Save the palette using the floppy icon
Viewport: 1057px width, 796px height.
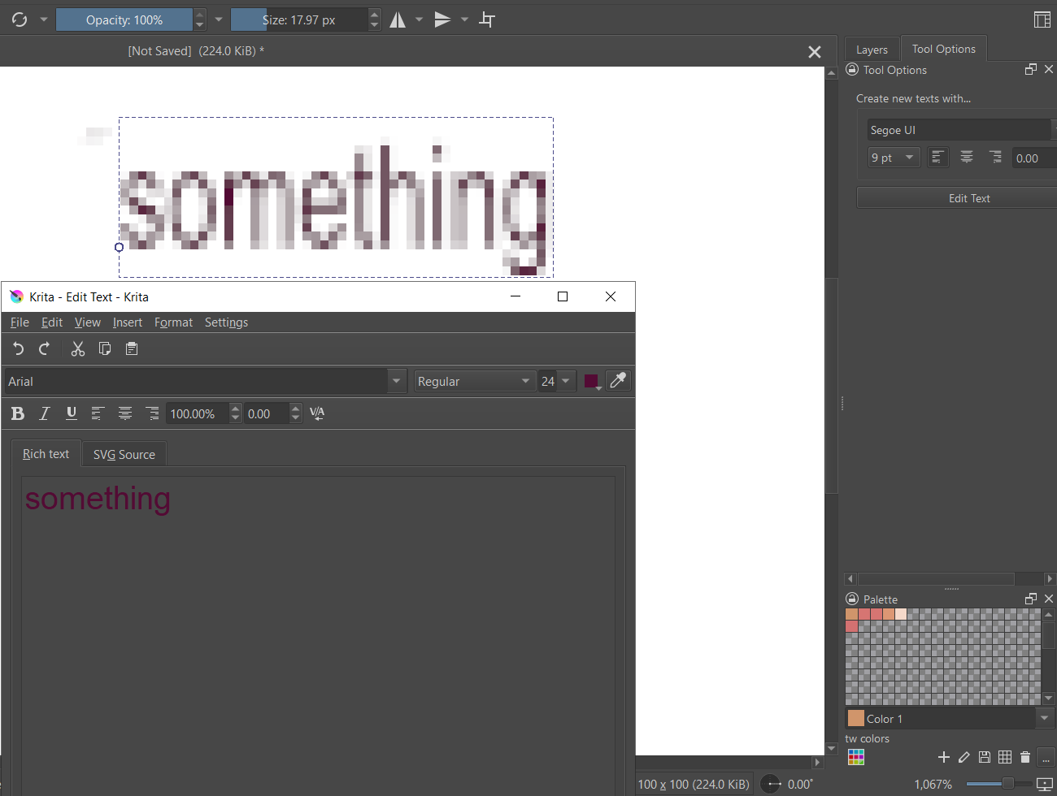point(985,757)
